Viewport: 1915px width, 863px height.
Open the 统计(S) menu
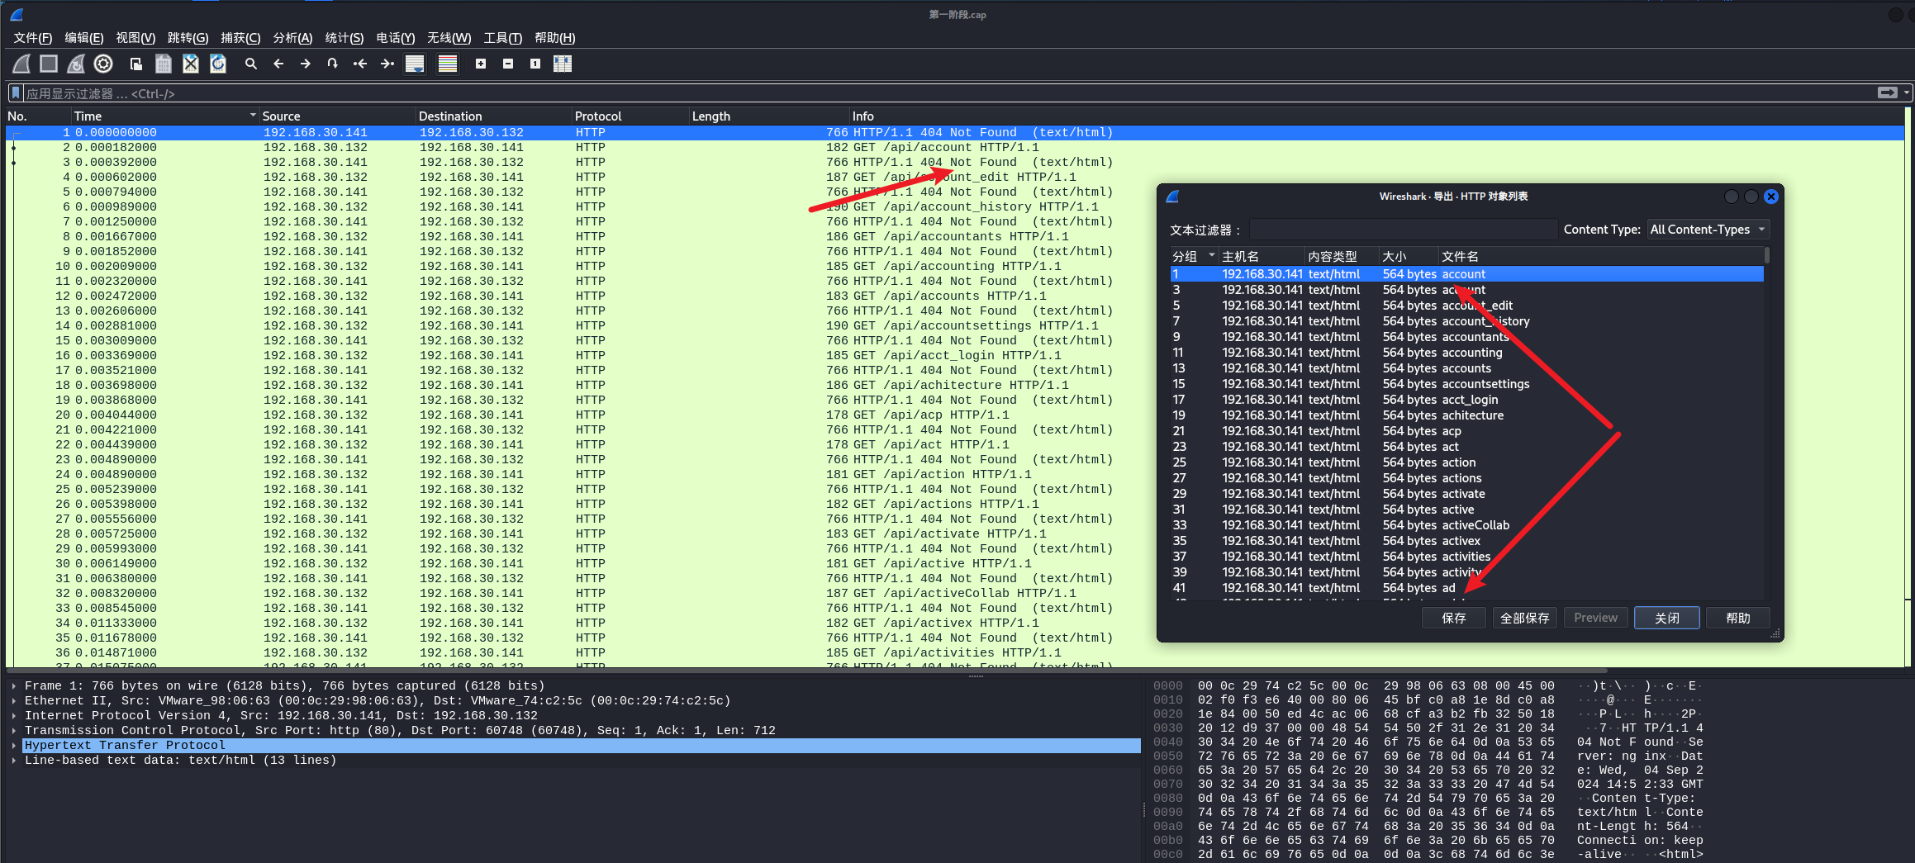(x=344, y=38)
